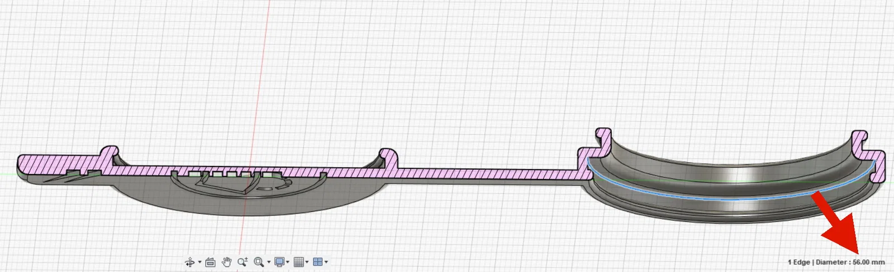Screen dimensions: 894x272
Task: Choose the Zoom Window / Fit tool
Action: pyautogui.click(x=259, y=262)
